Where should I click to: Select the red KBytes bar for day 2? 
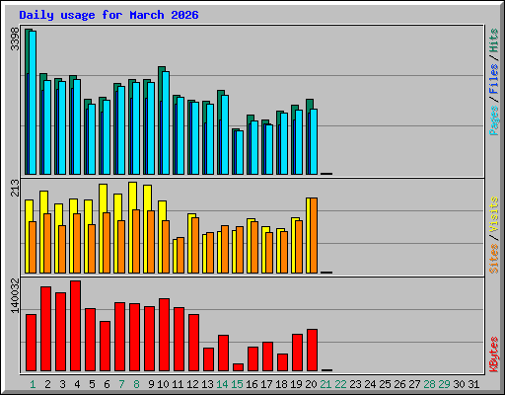coord(45,329)
